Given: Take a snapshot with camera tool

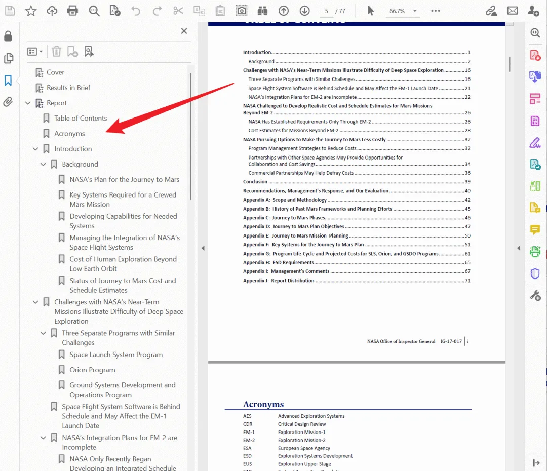Looking at the screenshot, I should pyautogui.click(x=242, y=11).
